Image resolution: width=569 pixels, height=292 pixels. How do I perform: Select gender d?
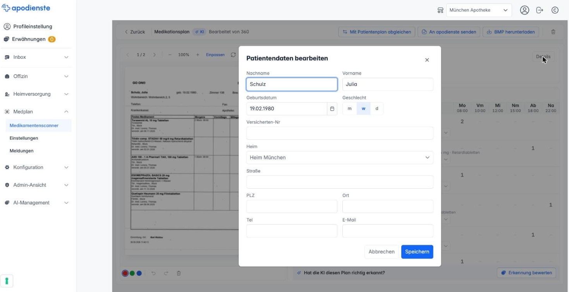point(377,109)
